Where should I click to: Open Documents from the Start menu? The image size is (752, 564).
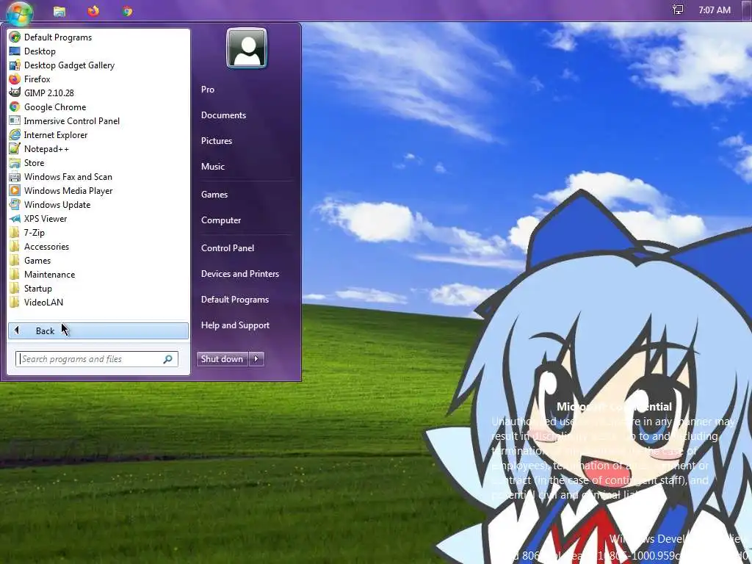click(223, 115)
